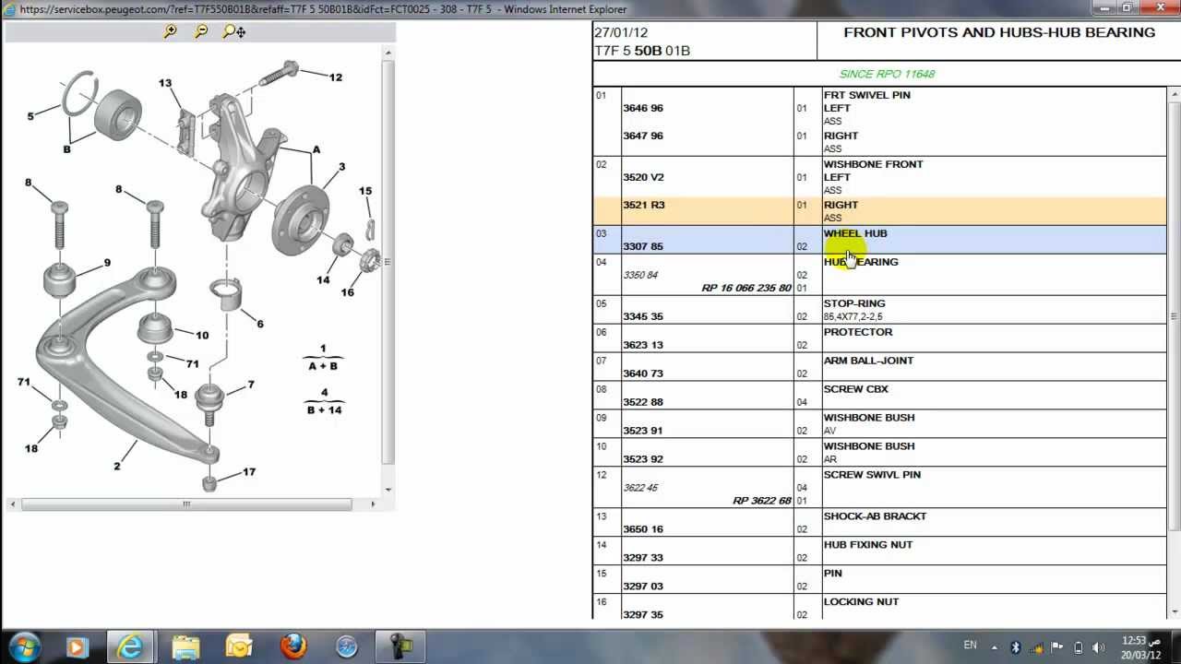Select protector part 3623 13

(643, 345)
